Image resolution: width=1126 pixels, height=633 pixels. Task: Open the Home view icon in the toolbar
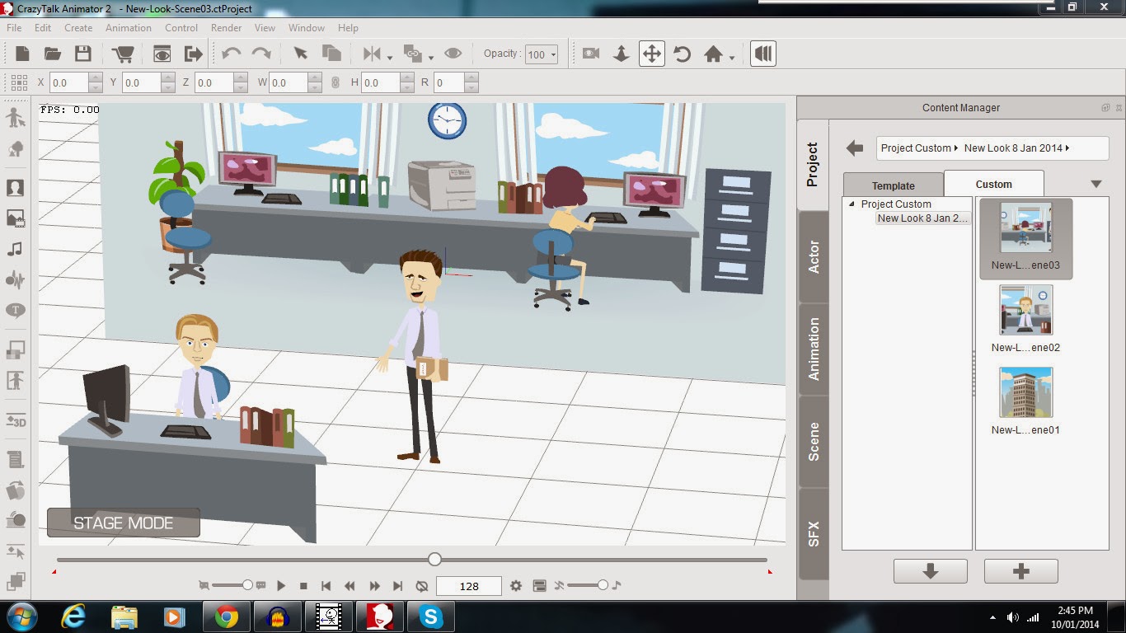click(714, 54)
